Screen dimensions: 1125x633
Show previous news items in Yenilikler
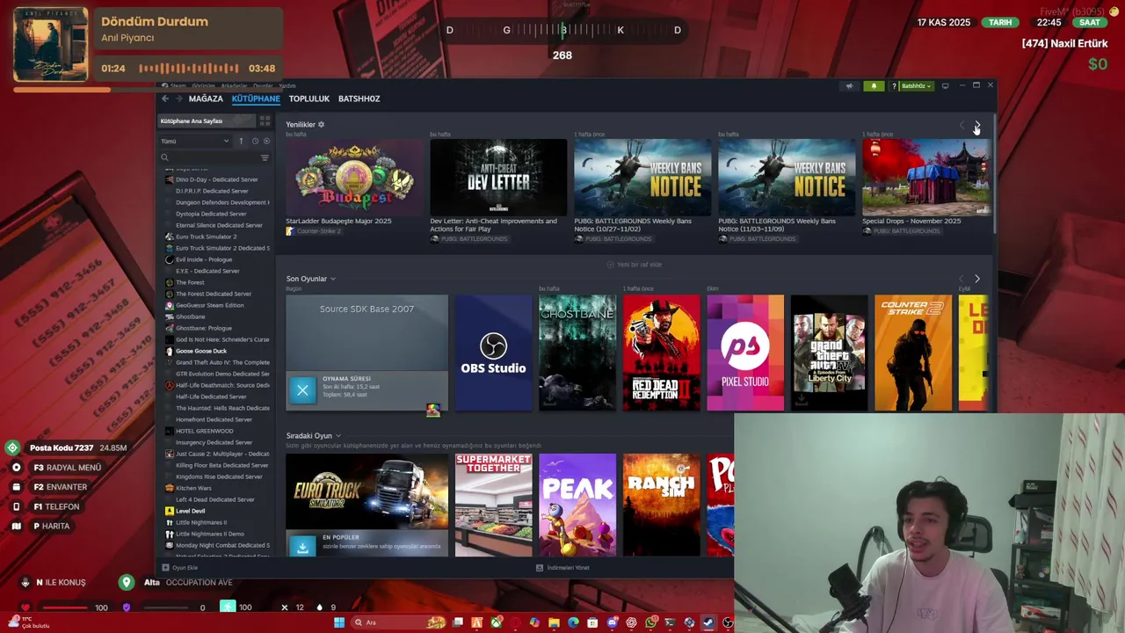[x=962, y=126]
